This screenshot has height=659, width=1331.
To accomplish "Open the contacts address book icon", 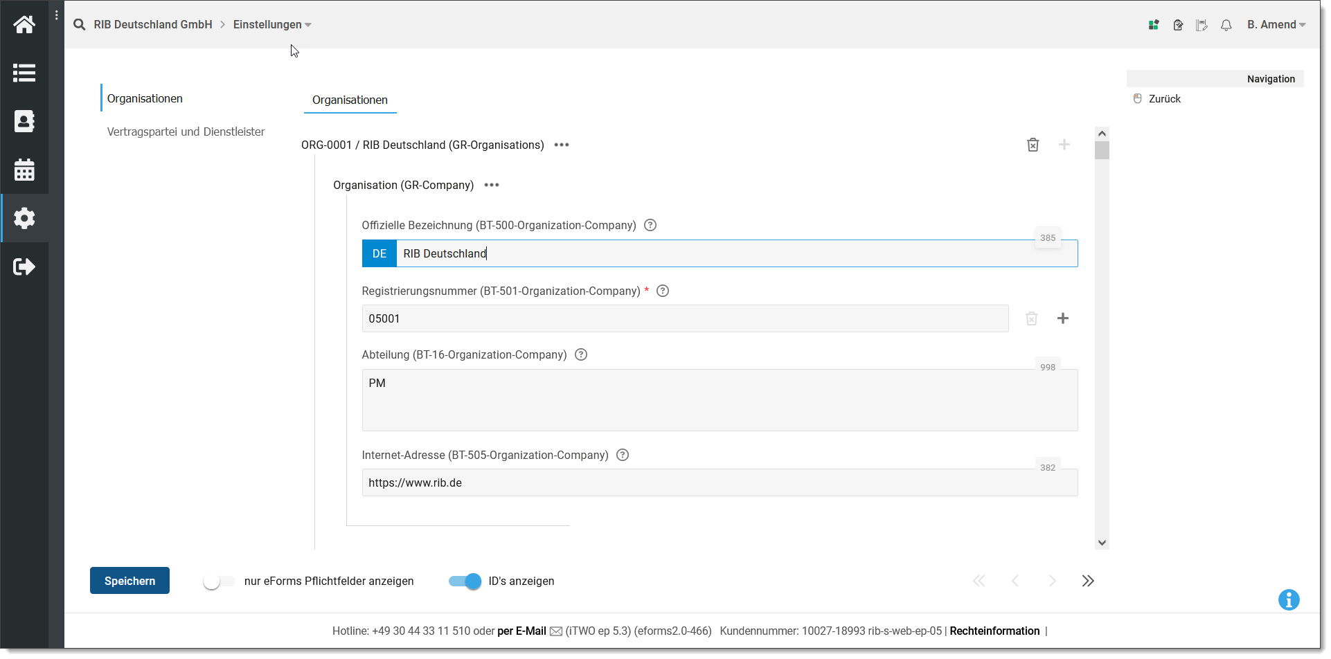I will click(24, 122).
